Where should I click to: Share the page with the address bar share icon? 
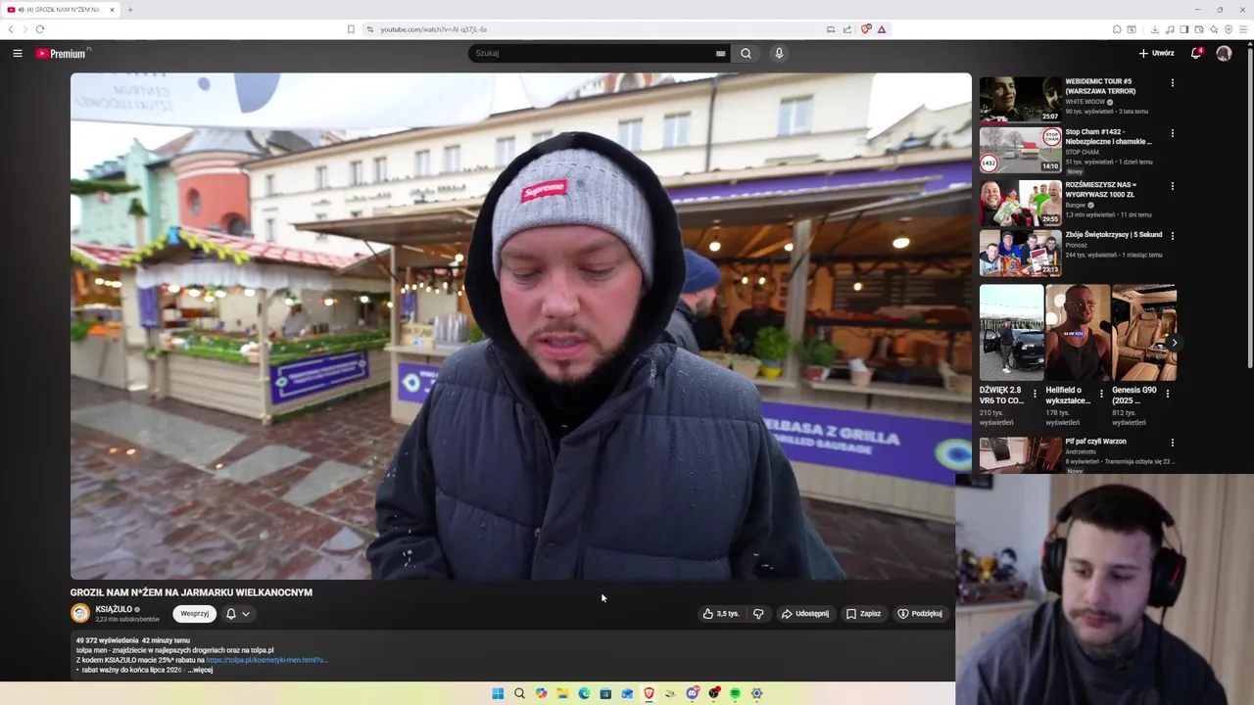[x=847, y=29]
